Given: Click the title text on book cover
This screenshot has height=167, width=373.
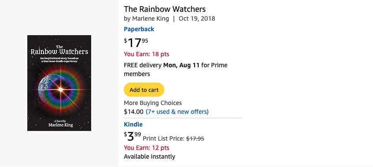Looking at the screenshot, I should coord(59,50).
